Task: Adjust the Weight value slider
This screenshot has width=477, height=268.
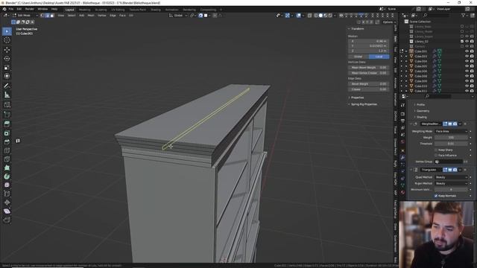Action: tap(451, 137)
